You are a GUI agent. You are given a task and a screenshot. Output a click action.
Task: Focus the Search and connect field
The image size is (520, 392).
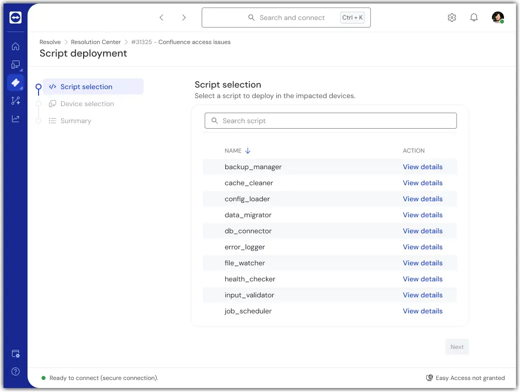[286, 18]
